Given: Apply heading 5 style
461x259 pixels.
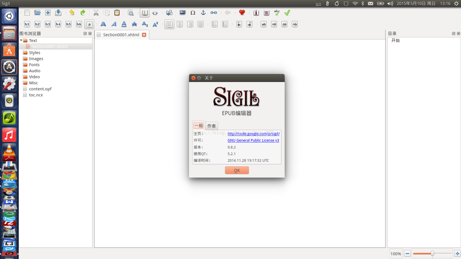Looking at the screenshot, I should coord(69,24).
